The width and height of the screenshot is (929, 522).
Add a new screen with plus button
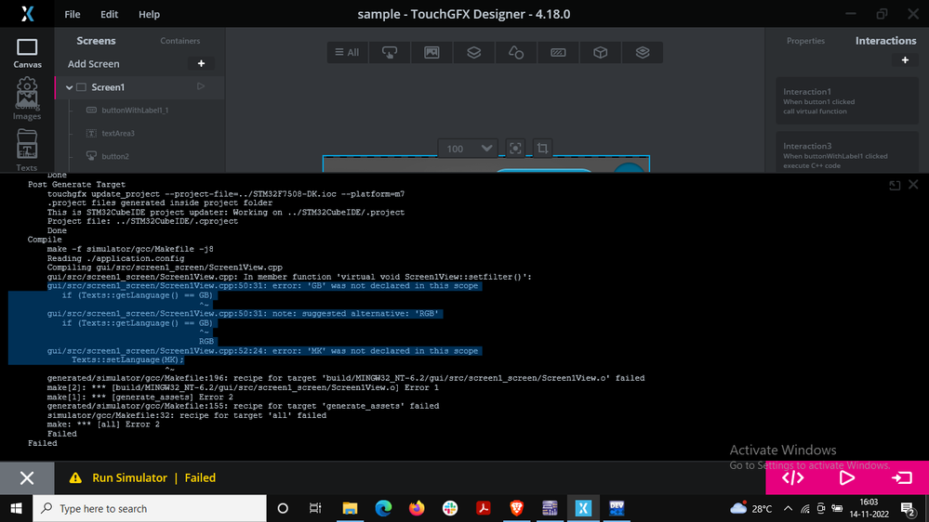click(x=202, y=63)
